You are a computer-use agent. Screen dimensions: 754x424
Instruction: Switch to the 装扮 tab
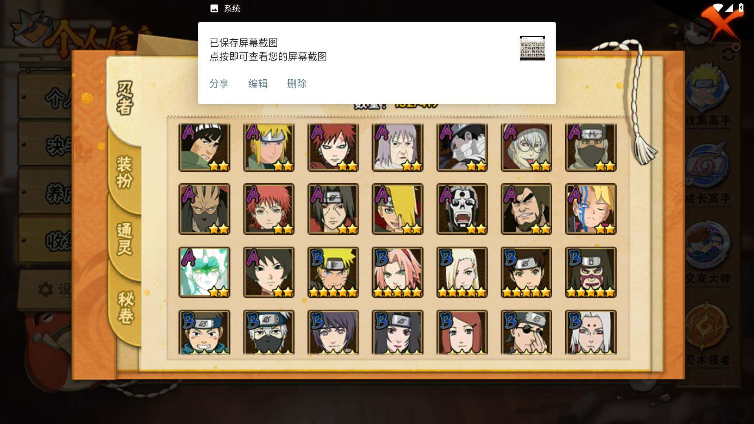(124, 173)
